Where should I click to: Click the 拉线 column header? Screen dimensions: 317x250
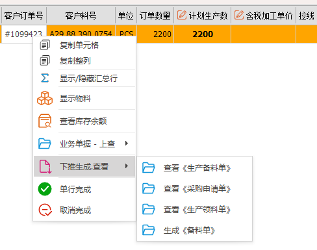click(307, 16)
